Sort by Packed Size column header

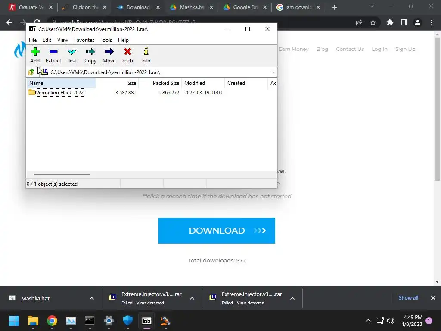[160, 83]
